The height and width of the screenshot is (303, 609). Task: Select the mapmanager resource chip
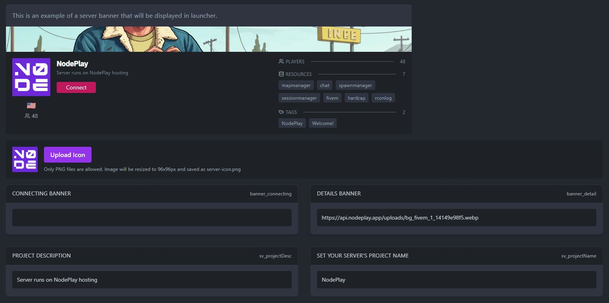tap(296, 85)
